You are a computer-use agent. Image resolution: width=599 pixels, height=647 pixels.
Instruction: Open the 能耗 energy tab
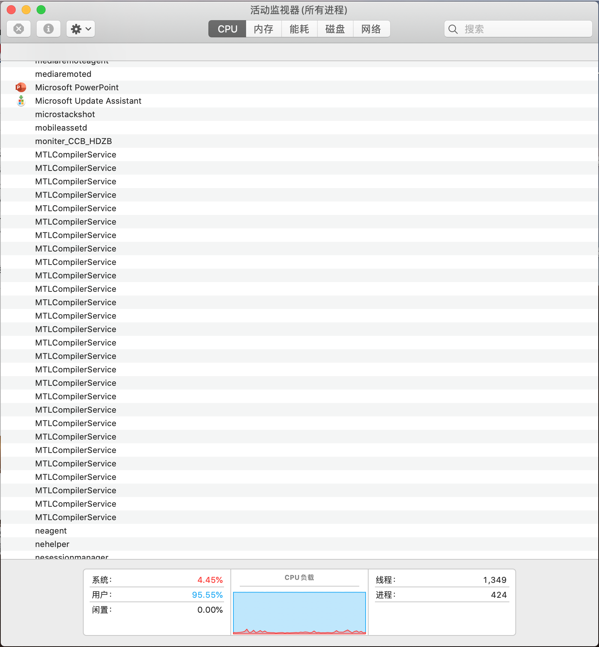299,29
